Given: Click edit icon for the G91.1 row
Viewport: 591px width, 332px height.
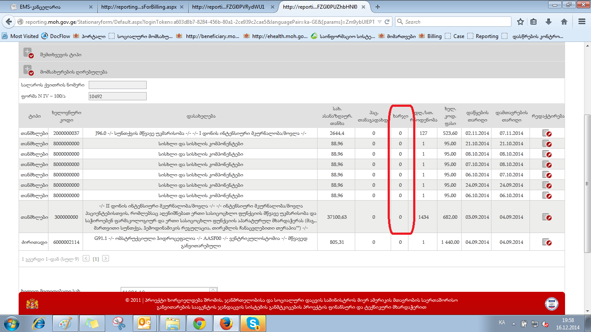Looking at the screenshot, I should [547, 243].
